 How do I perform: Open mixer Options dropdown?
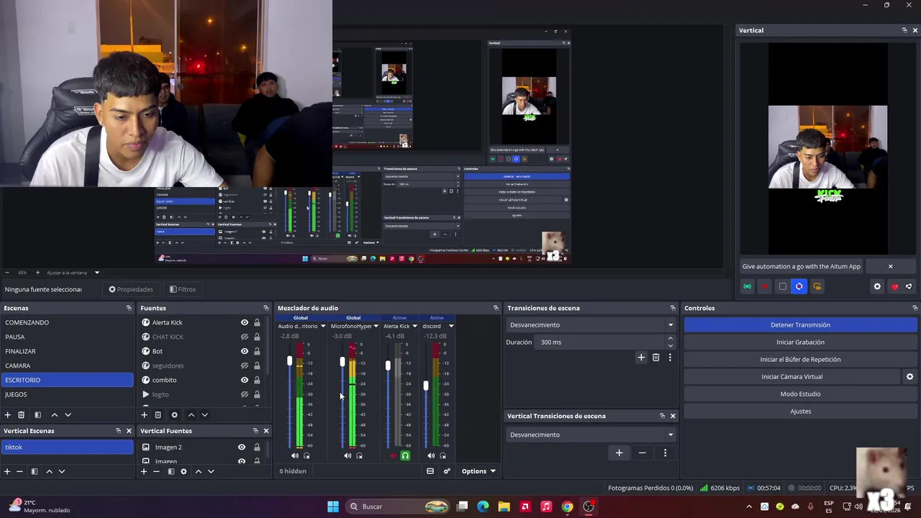point(478,471)
